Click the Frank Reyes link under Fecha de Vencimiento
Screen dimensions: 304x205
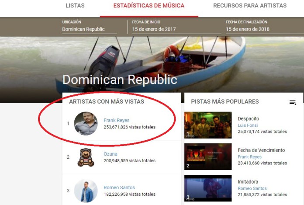coord(249,157)
